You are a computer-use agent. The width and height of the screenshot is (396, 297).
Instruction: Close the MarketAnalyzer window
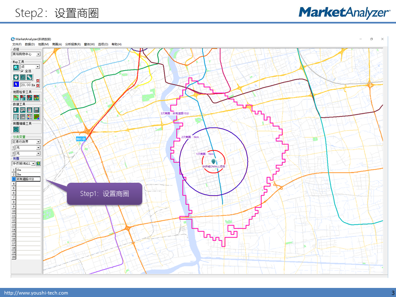point(382,39)
